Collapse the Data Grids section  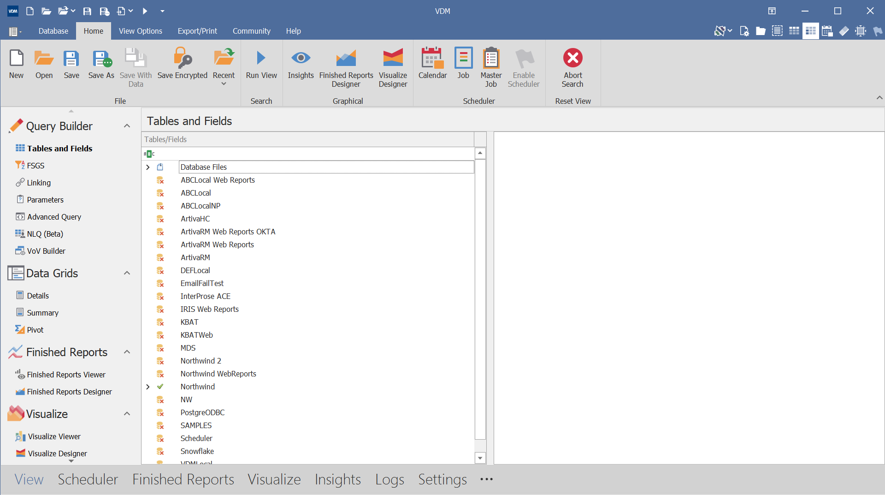pos(127,273)
